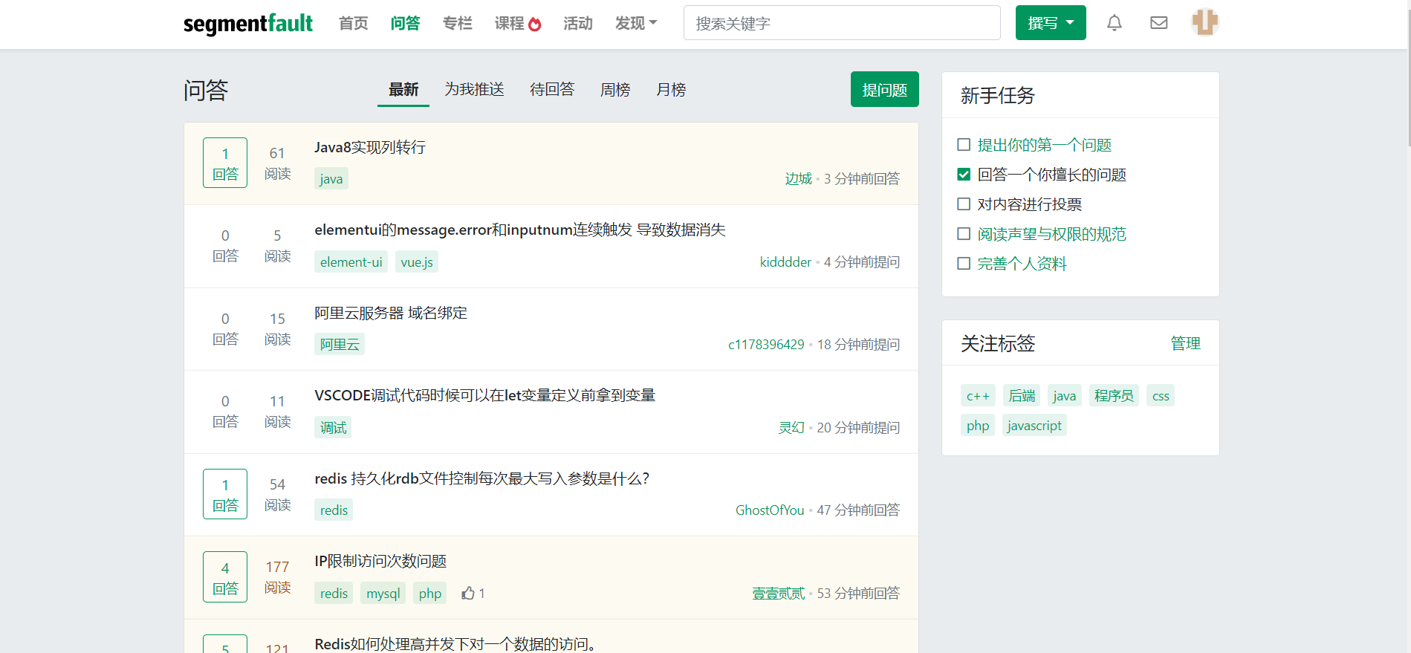
Task: Click the mysql tag
Action: click(x=383, y=593)
